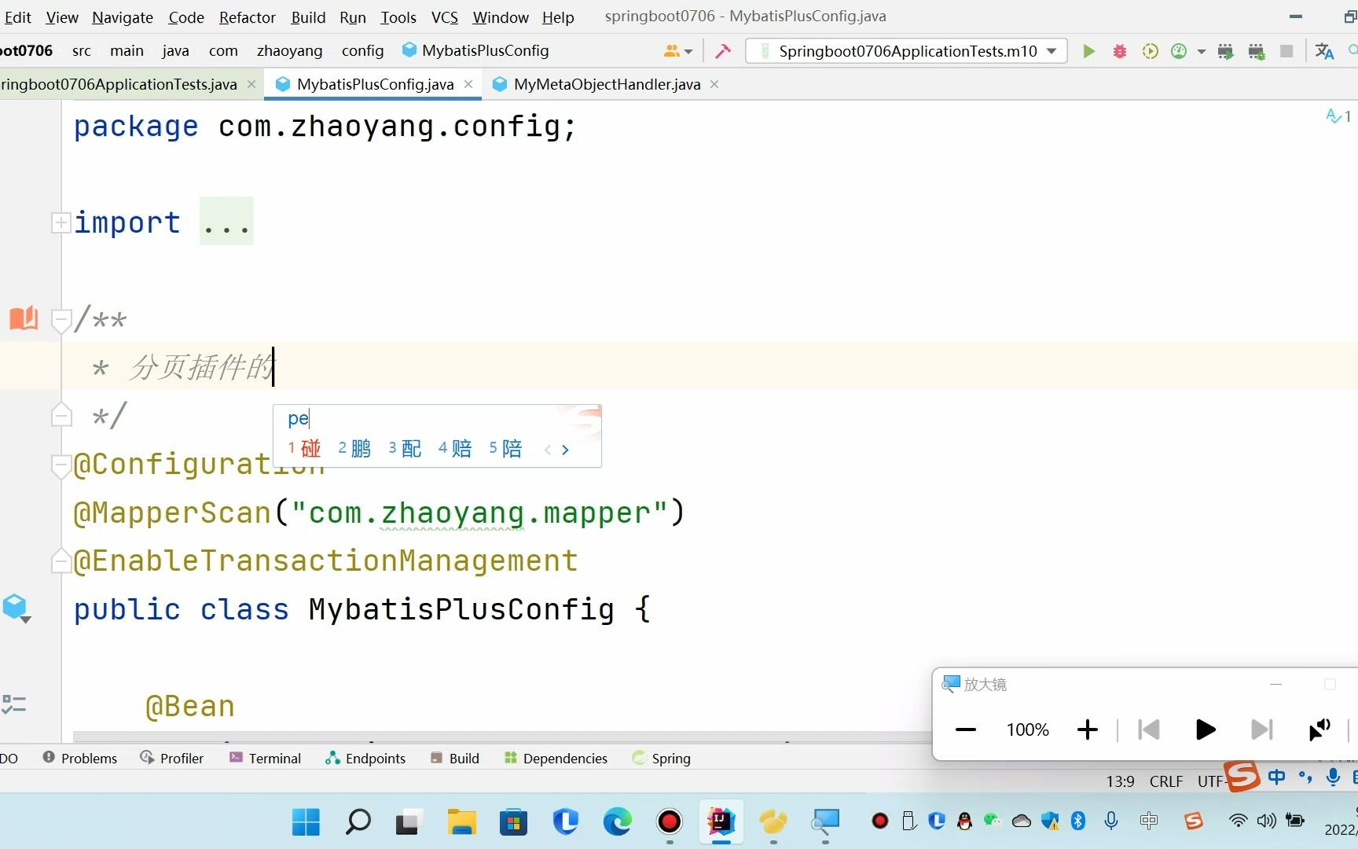Close the MybatisPlusConfig.java tab

(x=468, y=84)
